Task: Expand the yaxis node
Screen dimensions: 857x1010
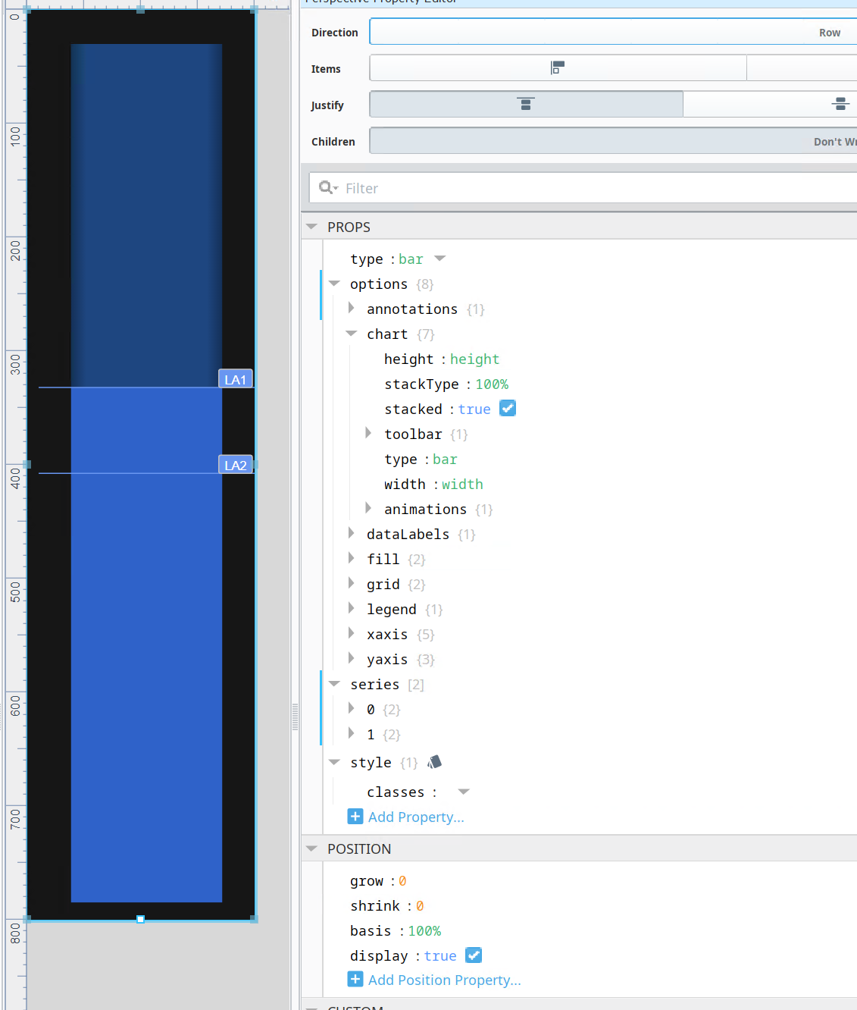Action: click(351, 658)
